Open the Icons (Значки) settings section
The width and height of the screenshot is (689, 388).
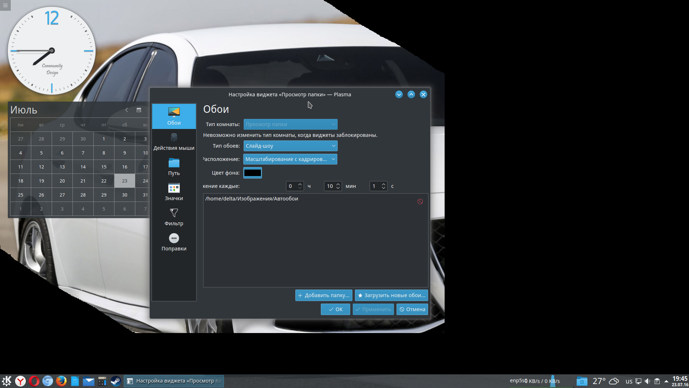point(174,192)
